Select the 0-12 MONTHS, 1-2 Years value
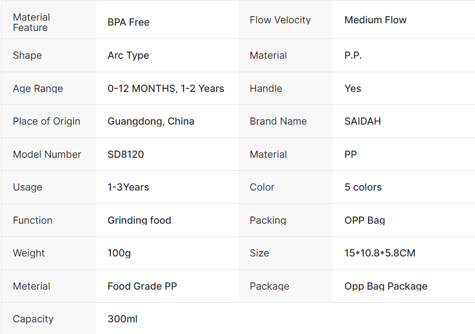Image resolution: width=475 pixels, height=334 pixels. pyautogui.click(x=166, y=89)
